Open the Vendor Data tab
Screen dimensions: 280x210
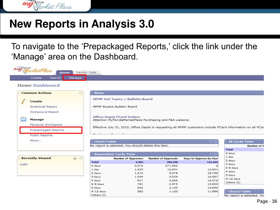86,72
